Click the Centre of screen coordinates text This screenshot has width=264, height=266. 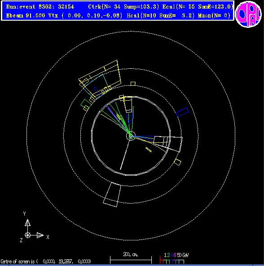tap(46, 261)
